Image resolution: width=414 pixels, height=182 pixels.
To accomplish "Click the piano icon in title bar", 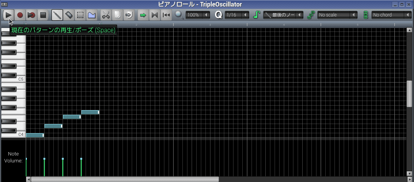I will click(x=4, y=4).
